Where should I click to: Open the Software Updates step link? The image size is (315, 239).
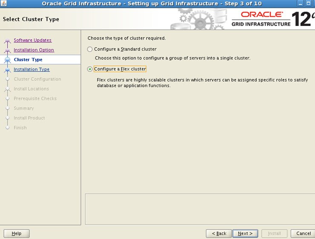(x=32, y=40)
